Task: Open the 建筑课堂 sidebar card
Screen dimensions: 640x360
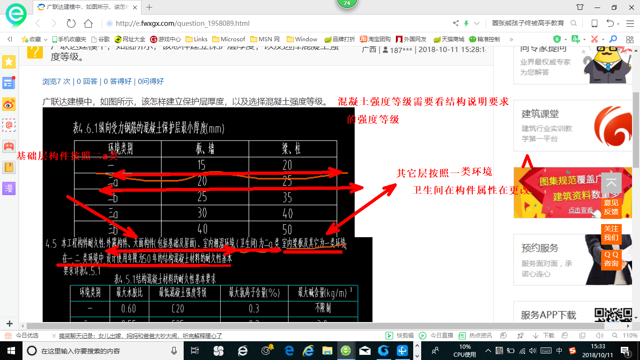Action: (x=573, y=126)
